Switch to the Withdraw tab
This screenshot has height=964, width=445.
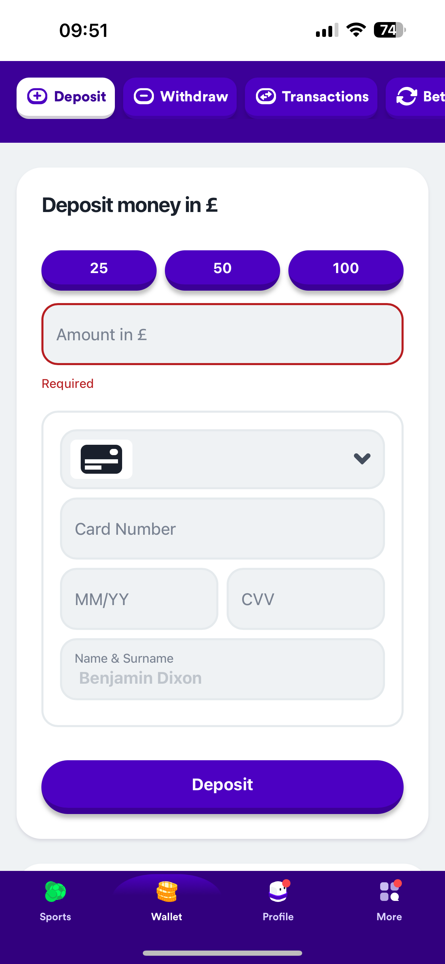[x=180, y=97]
